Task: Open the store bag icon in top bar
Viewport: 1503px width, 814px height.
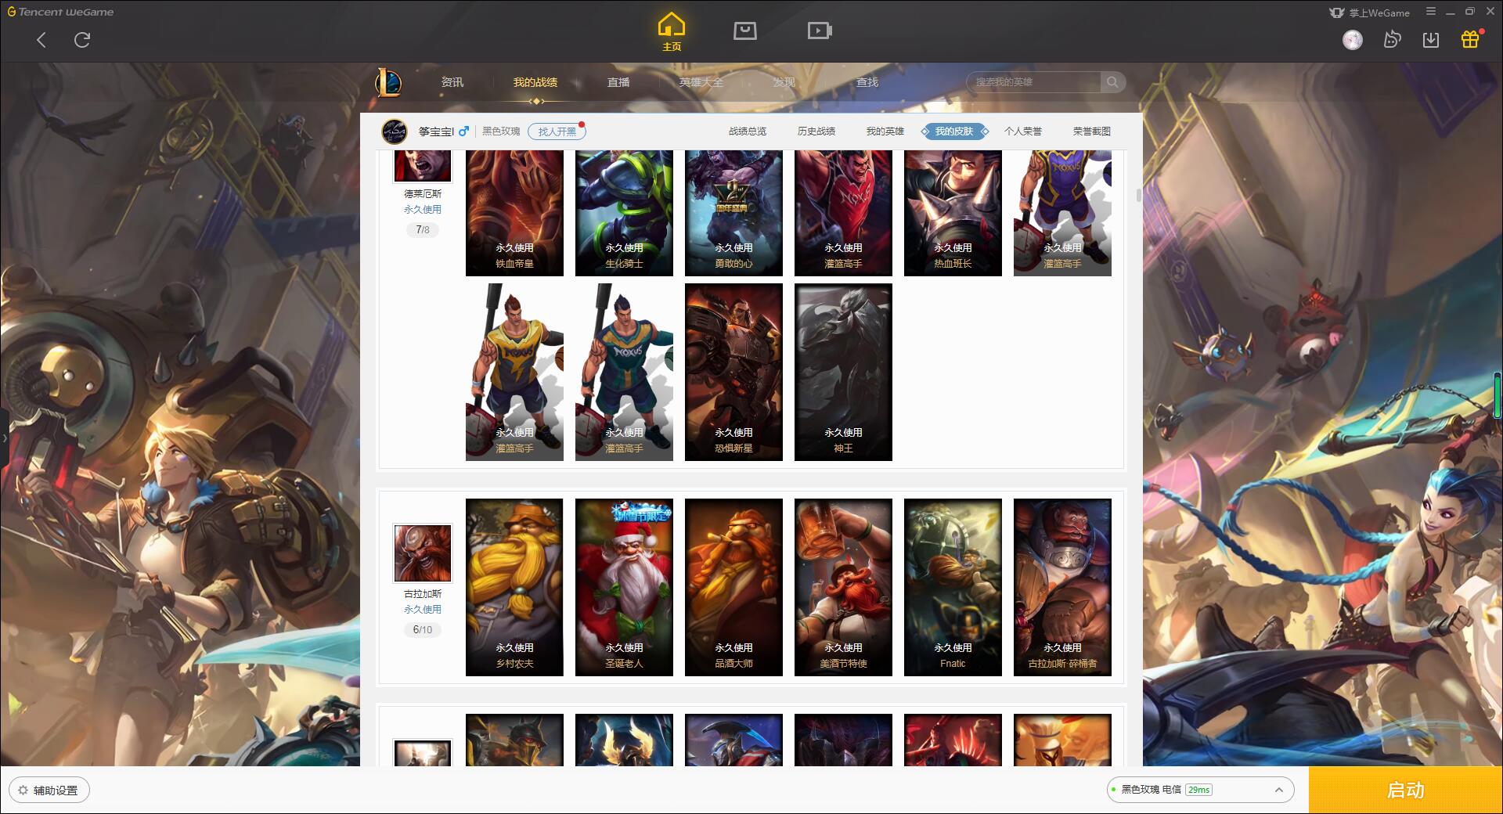Action: 745,31
